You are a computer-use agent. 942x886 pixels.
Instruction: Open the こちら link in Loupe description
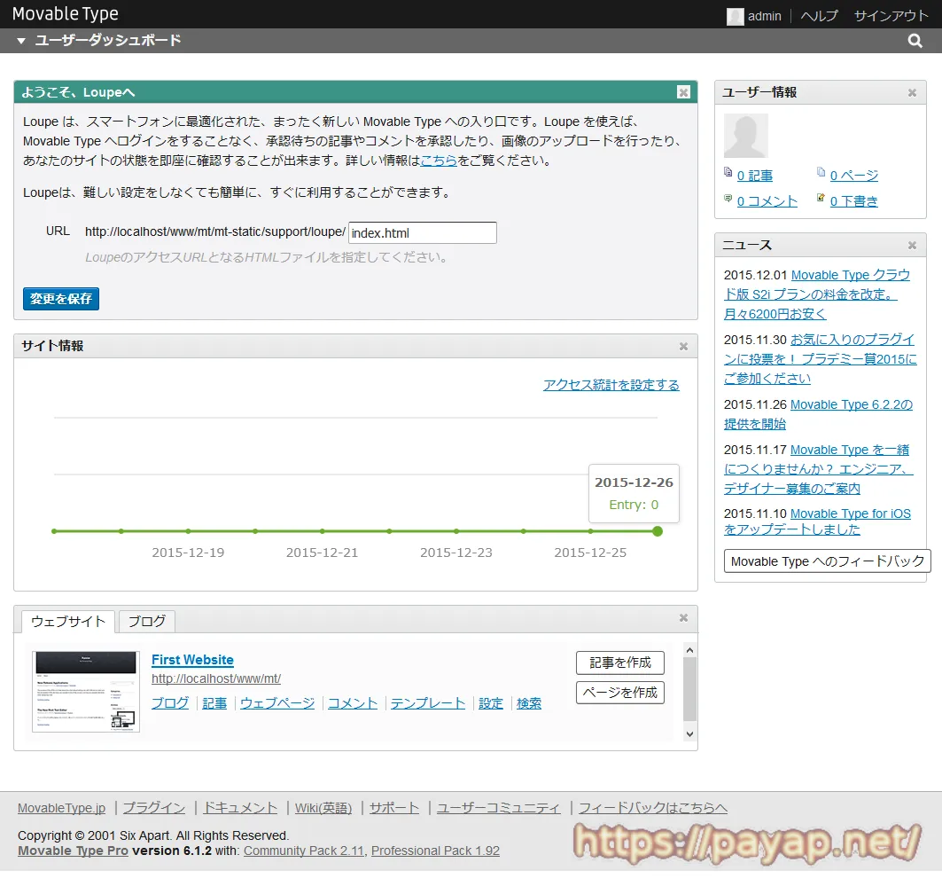coord(439,161)
